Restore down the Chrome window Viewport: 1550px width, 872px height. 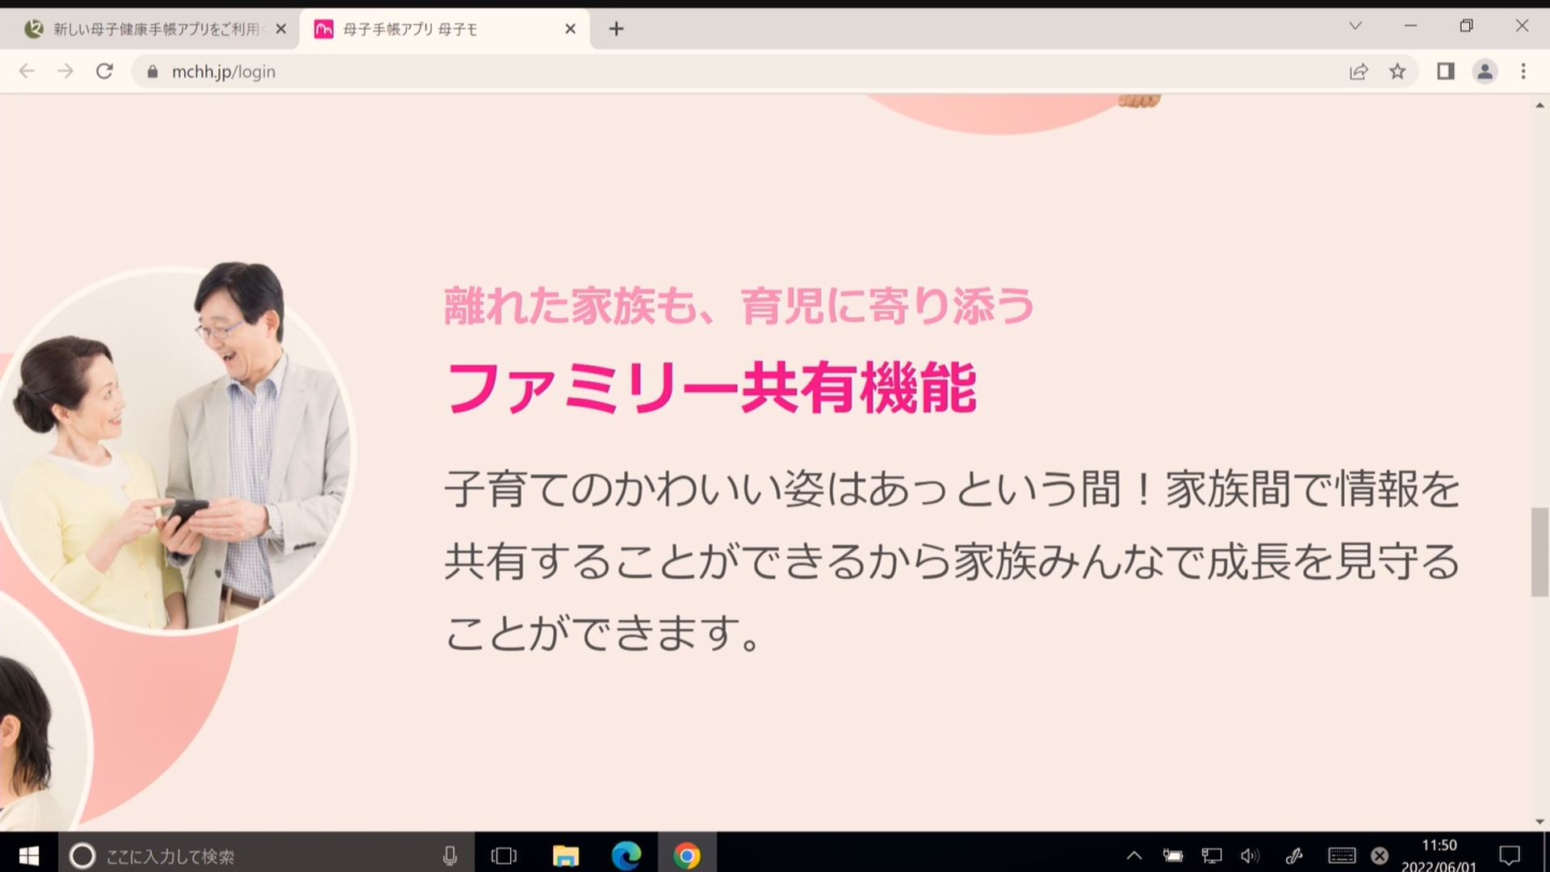point(1466,26)
